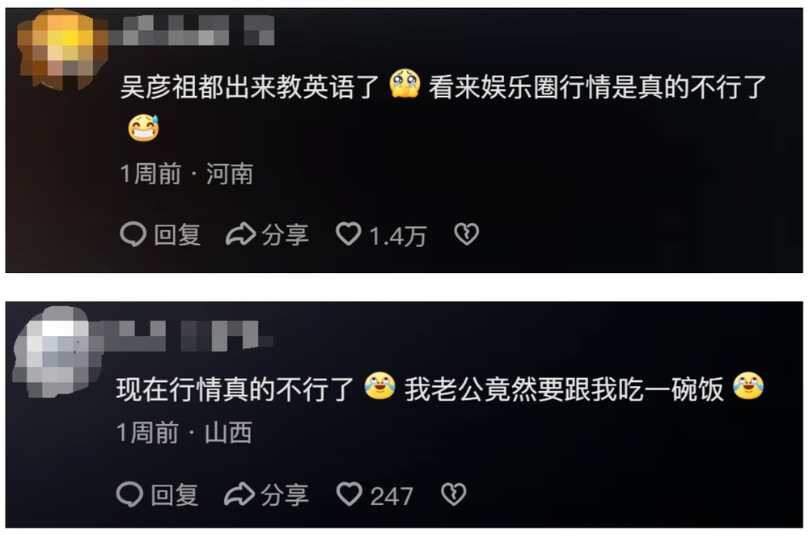This screenshot has width=809, height=534.
Task: Click reply bubble icon on Henan comment
Action: [133, 234]
